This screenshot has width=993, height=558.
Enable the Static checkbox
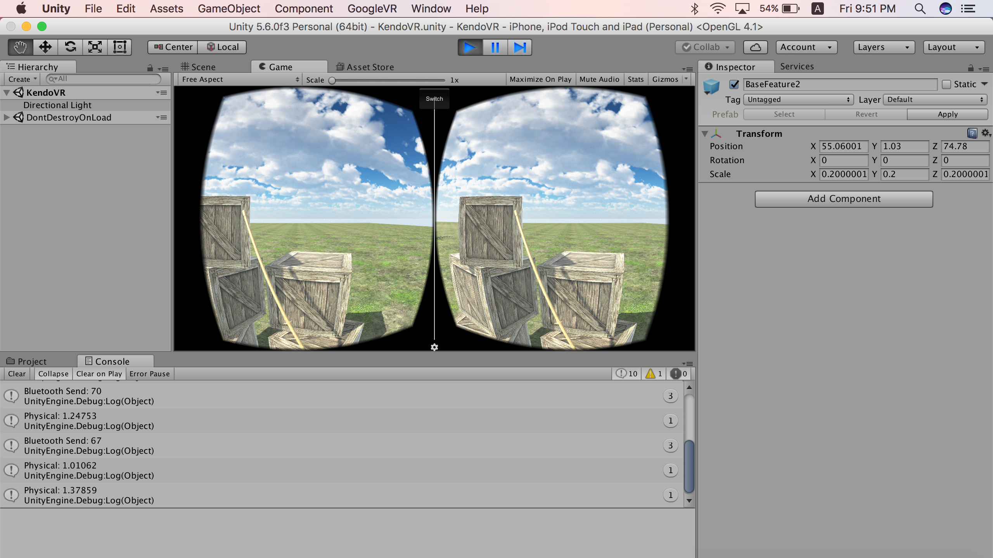pyautogui.click(x=946, y=84)
